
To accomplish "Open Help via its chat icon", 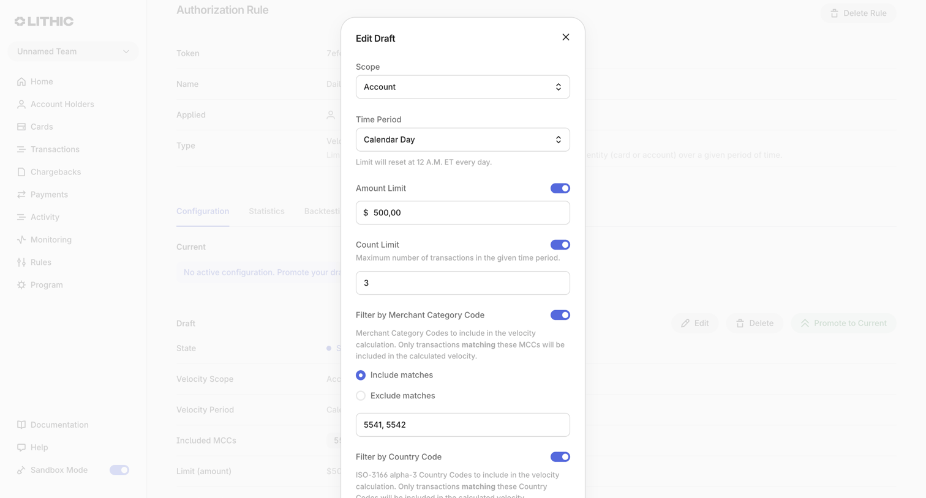I will point(21,447).
